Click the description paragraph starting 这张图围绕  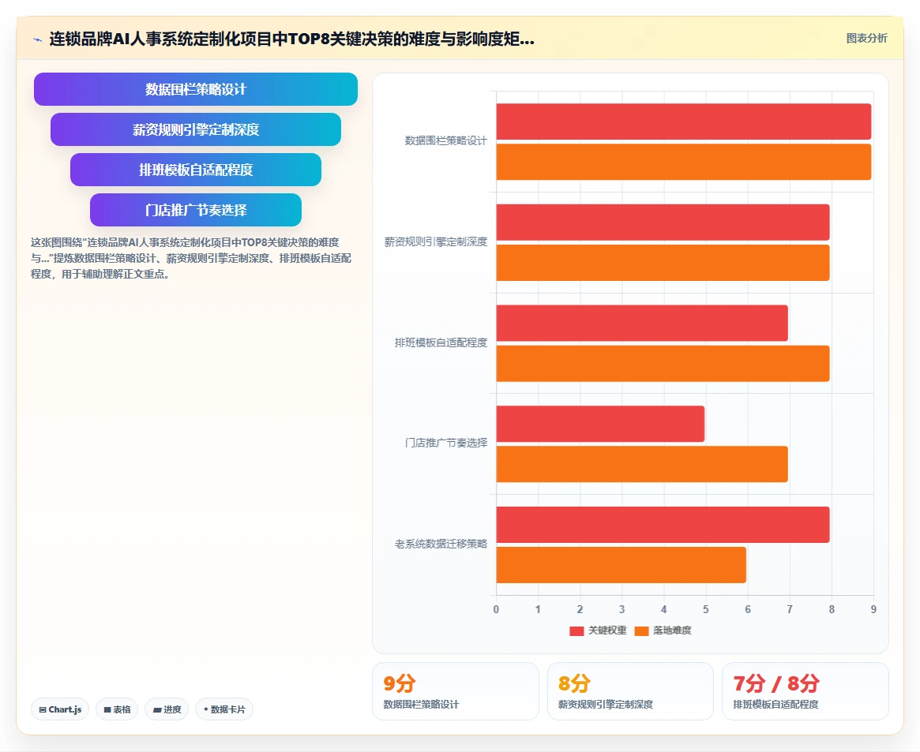190,258
